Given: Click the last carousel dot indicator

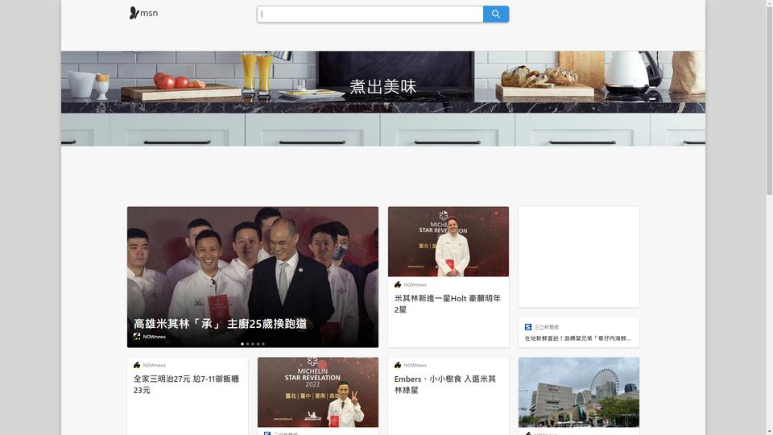Looking at the screenshot, I should click(x=263, y=344).
